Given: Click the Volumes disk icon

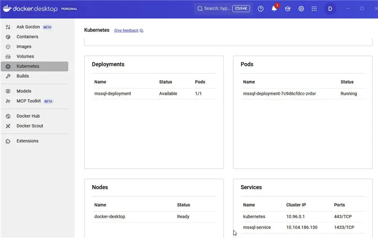Looking at the screenshot, I should pyautogui.click(x=8, y=56).
